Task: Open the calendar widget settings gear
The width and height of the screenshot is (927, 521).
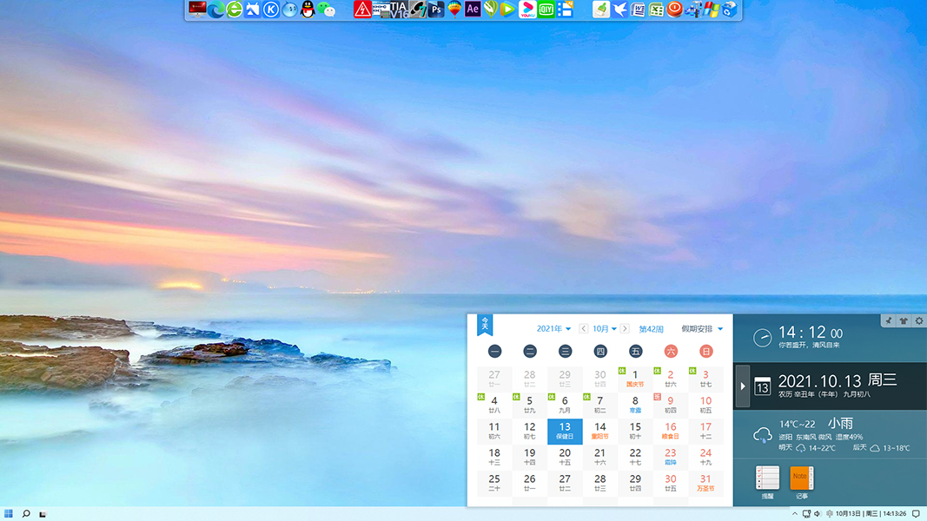Action: 918,320
